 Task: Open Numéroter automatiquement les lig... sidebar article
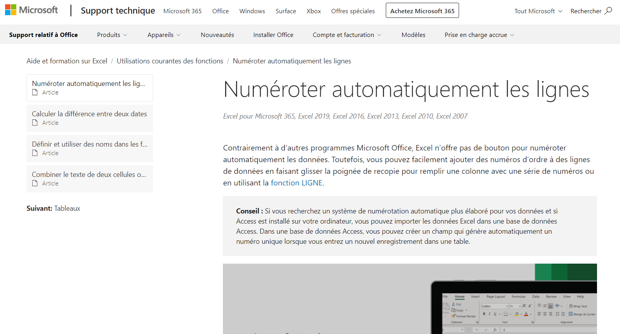[x=90, y=88]
